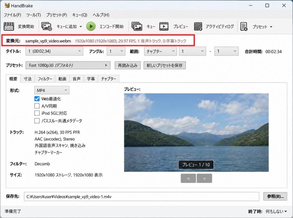Click the 合計時間 00:02:34 value
293x218 pixels.
274,52
